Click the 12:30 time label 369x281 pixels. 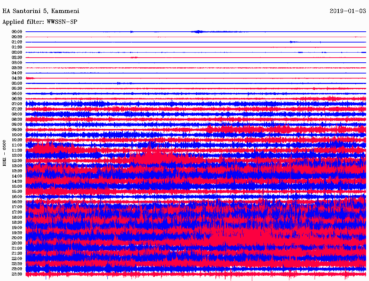[17, 161]
